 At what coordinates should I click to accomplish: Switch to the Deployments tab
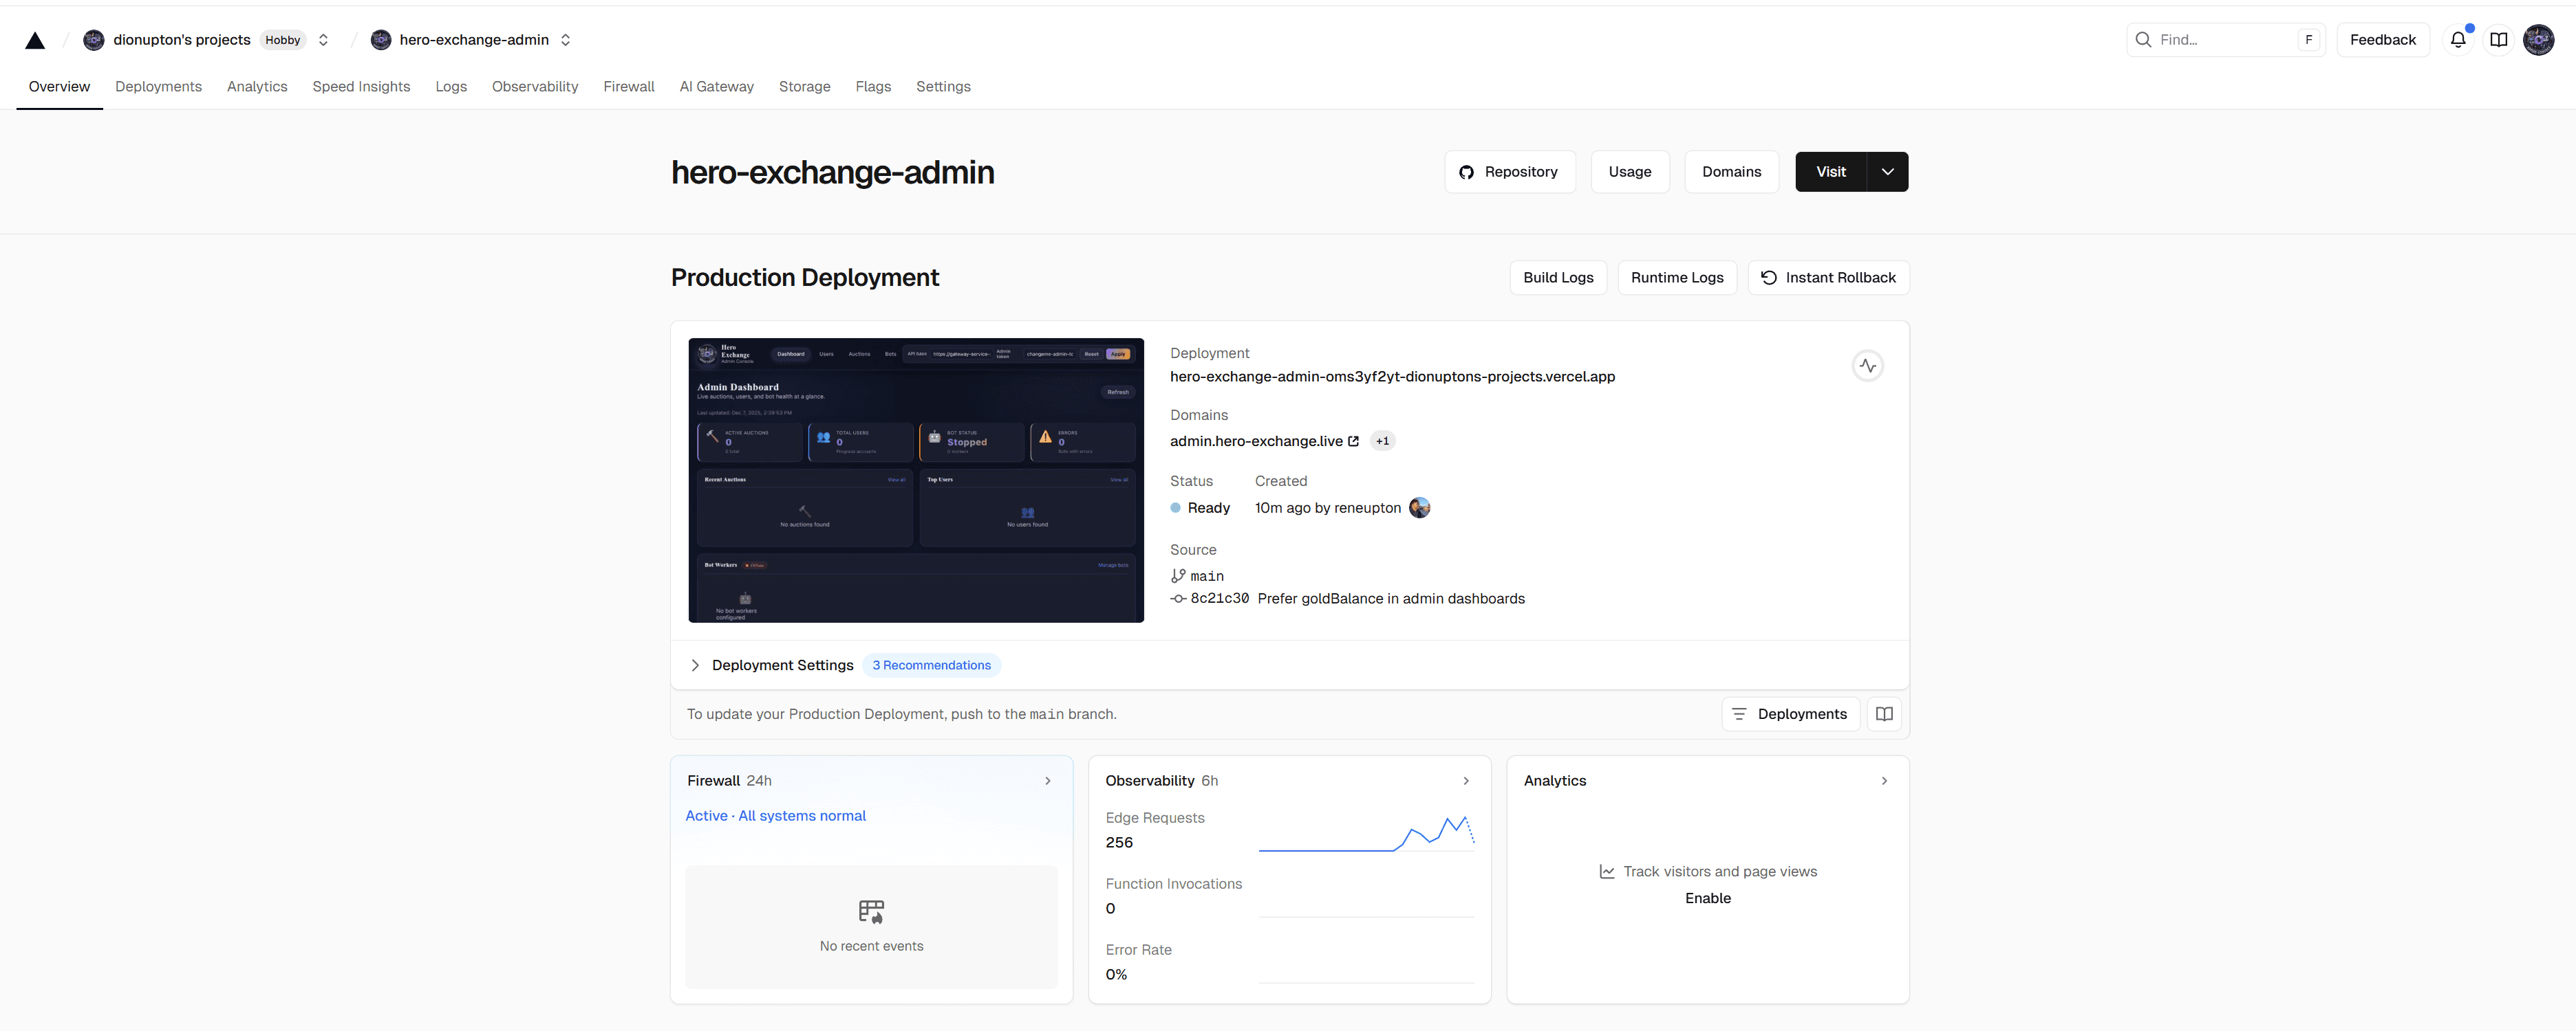click(158, 87)
